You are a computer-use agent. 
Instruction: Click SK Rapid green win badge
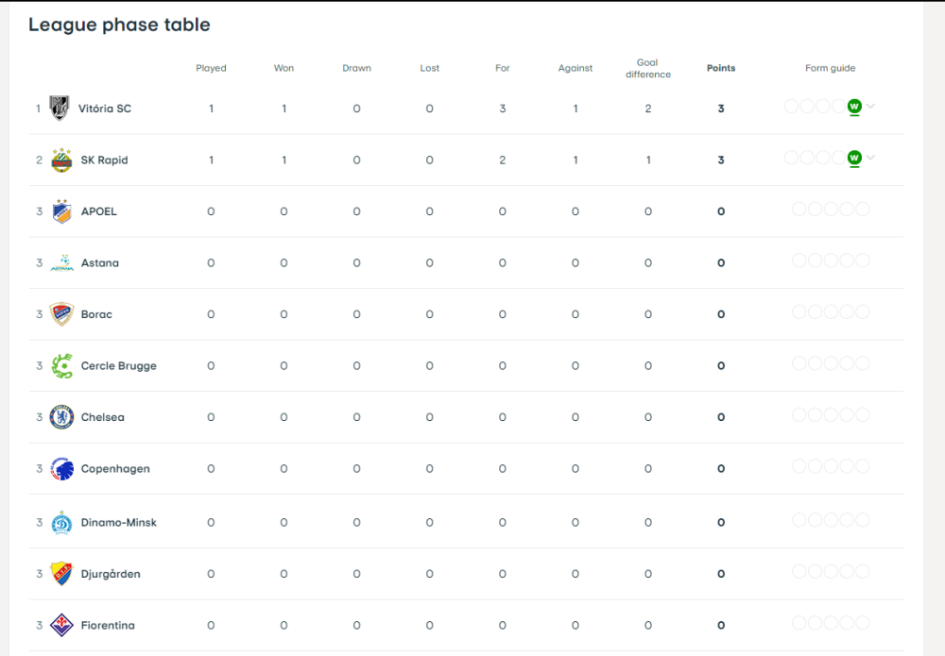click(854, 158)
